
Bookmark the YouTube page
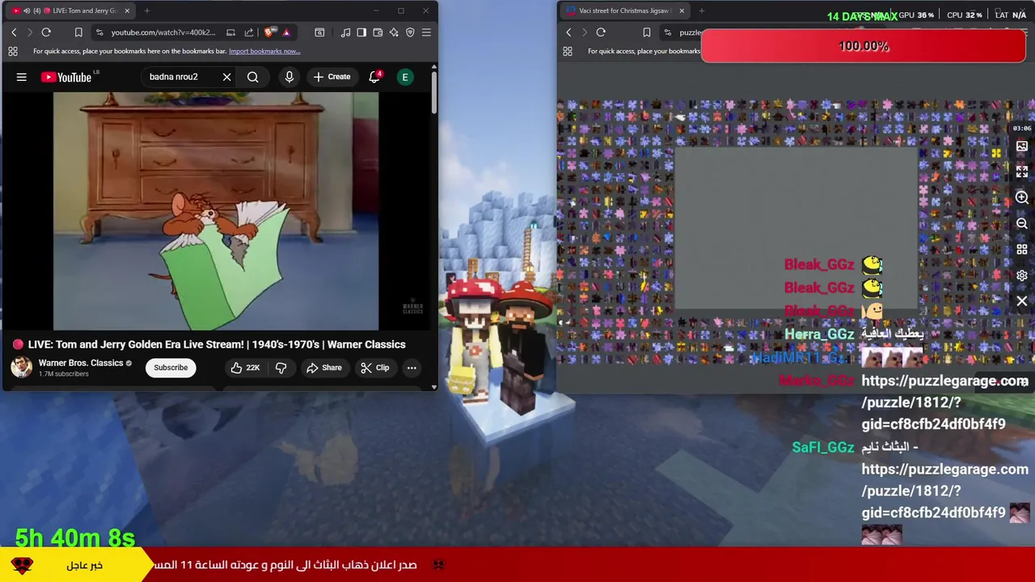(x=78, y=32)
